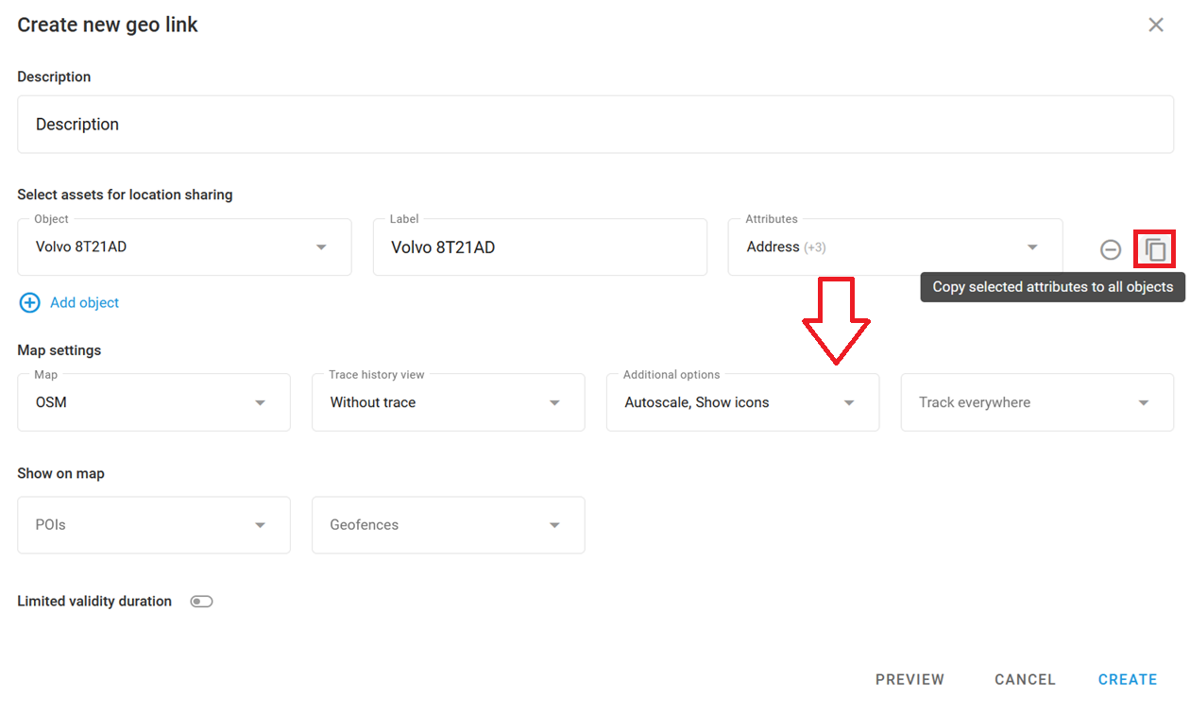This screenshot has height=714, width=1190.
Task: Click the blue plus circle icon
Action: [x=30, y=302]
